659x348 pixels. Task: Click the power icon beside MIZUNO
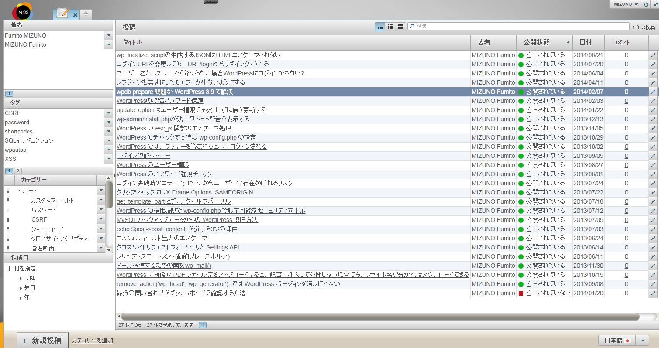coord(646,4)
